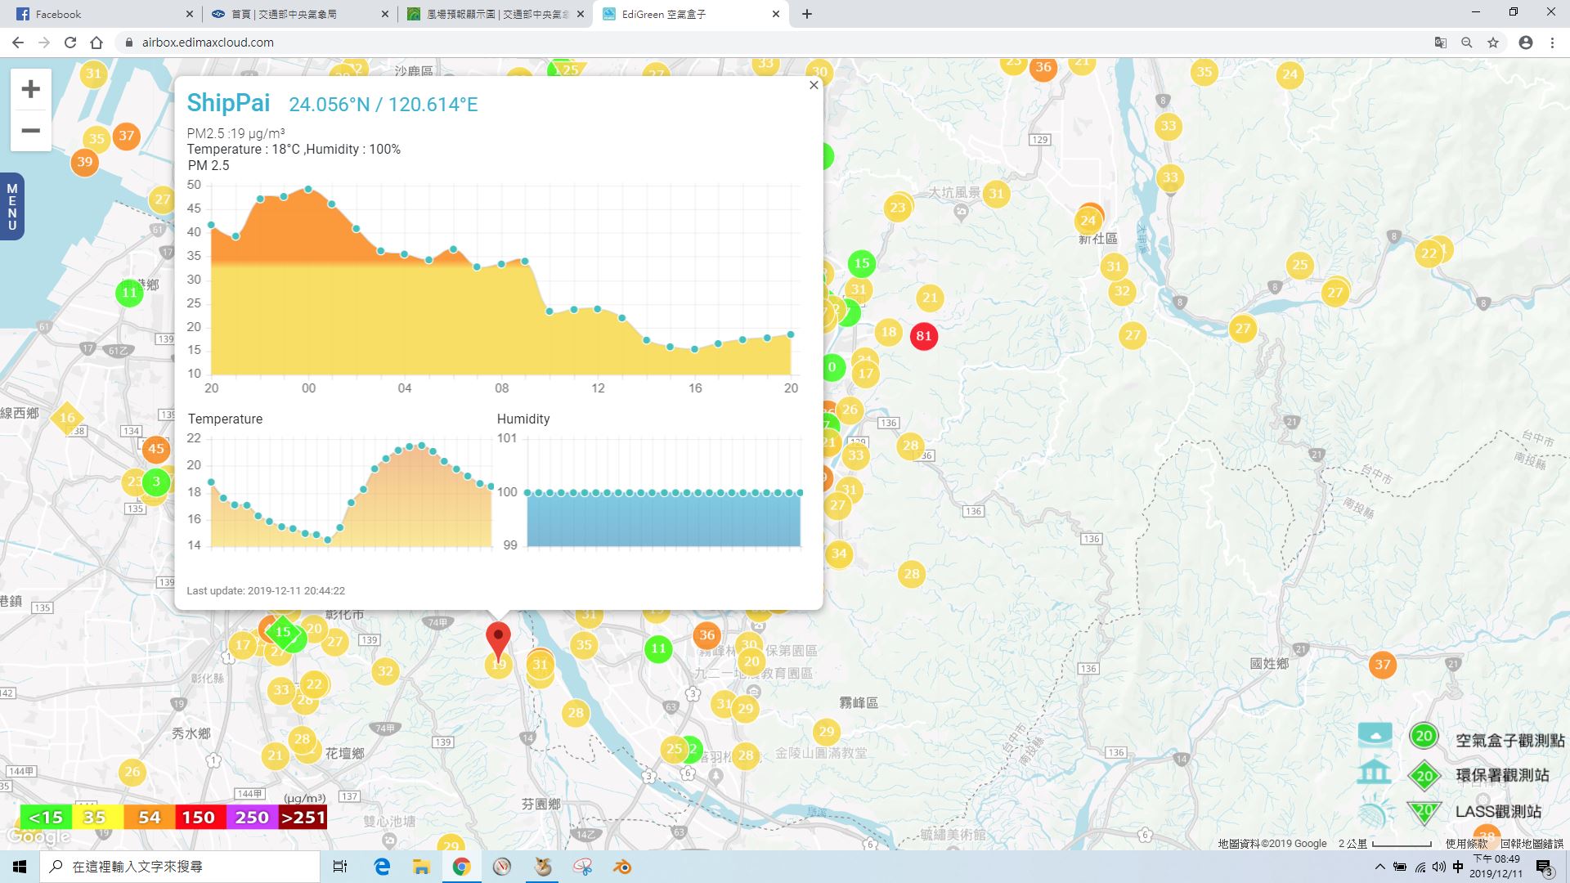Click the red location pin marker
This screenshot has height=883, width=1570.
click(x=498, y=640)
